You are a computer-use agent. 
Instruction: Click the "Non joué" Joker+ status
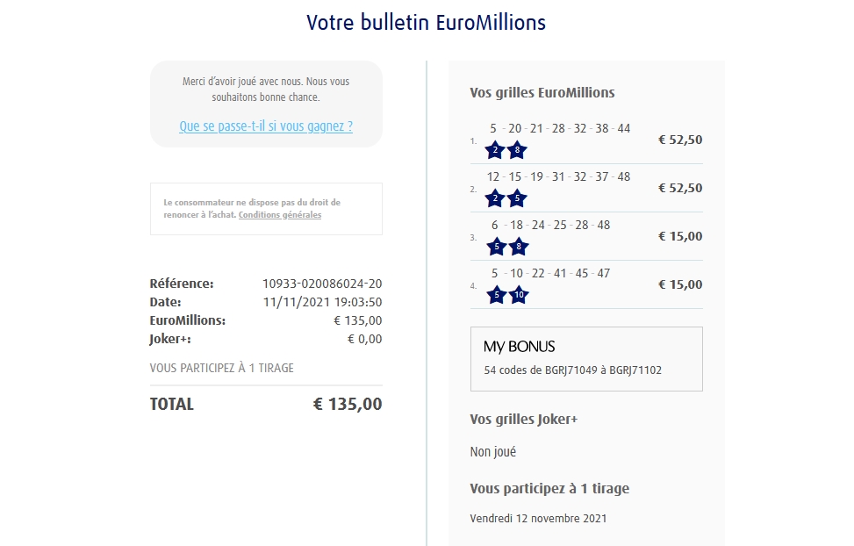(493, 452)
